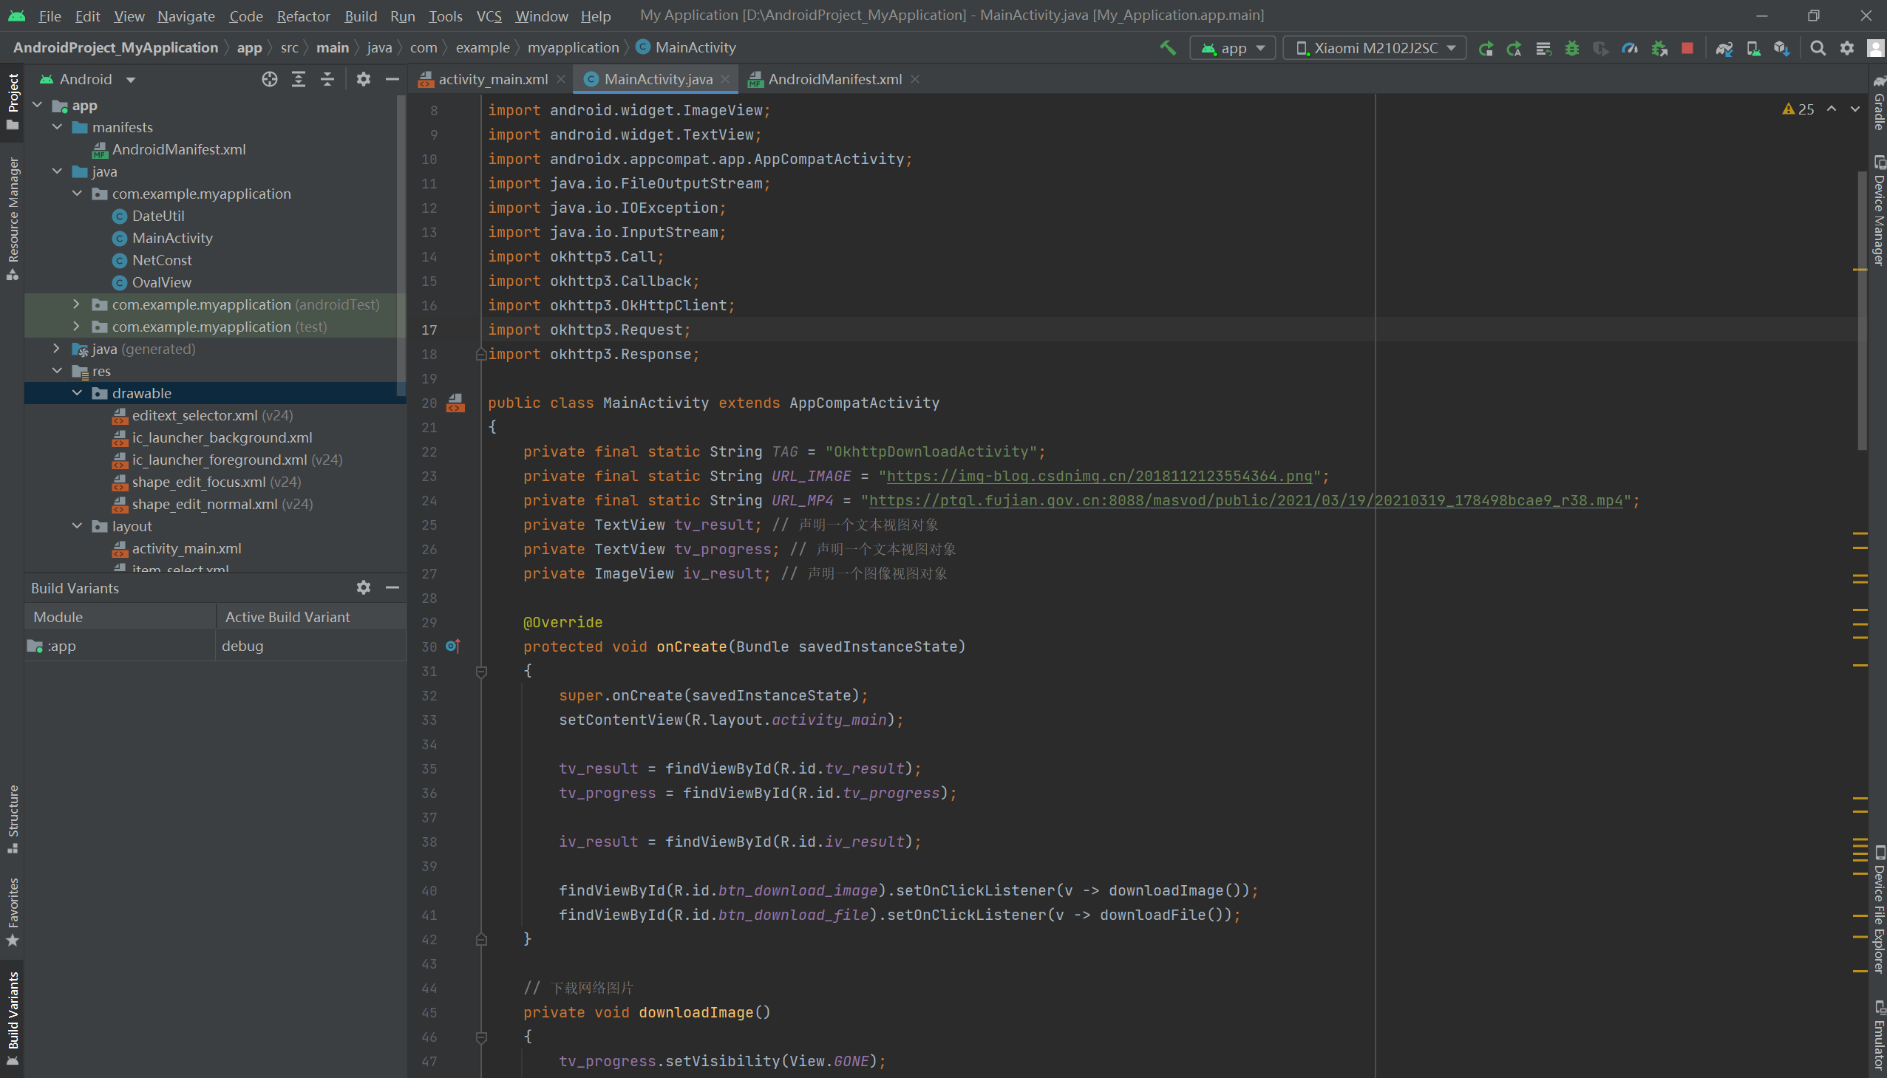Toggle the Build Variants tool window
This screenshot has width=1887, height=1078.
(x=13, y=1018)
